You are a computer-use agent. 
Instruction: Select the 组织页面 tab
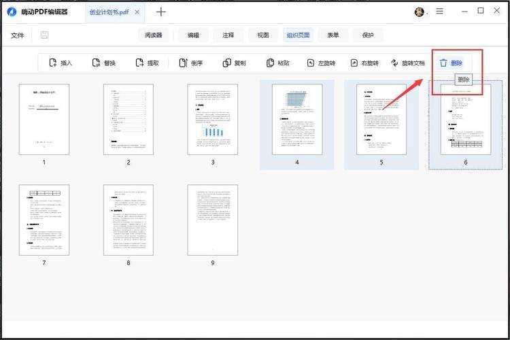(x=299, y=35)
